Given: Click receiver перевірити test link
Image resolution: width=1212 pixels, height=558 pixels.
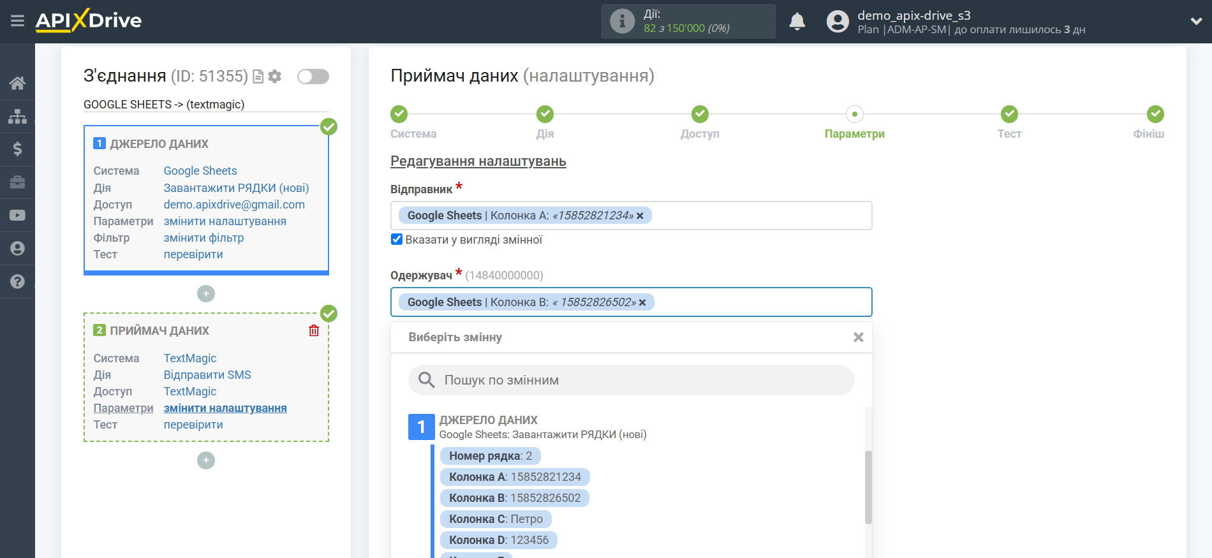Looking at the screenshot, I should (x=193, y=425).
